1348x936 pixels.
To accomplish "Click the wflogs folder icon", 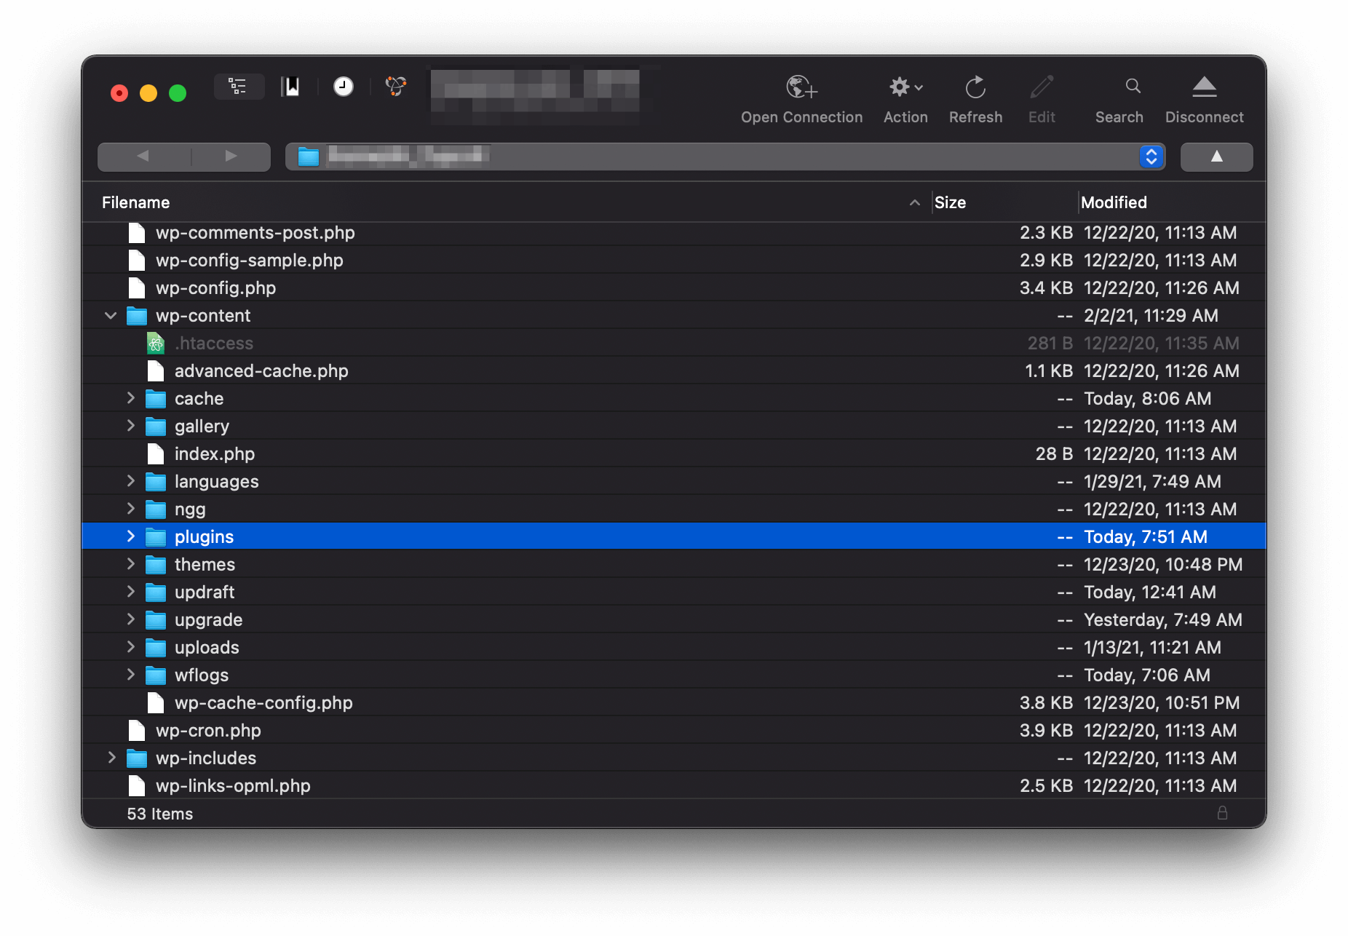I will (156, 675).
